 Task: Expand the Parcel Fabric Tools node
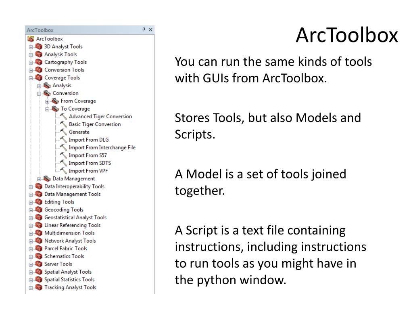point(31,249)
